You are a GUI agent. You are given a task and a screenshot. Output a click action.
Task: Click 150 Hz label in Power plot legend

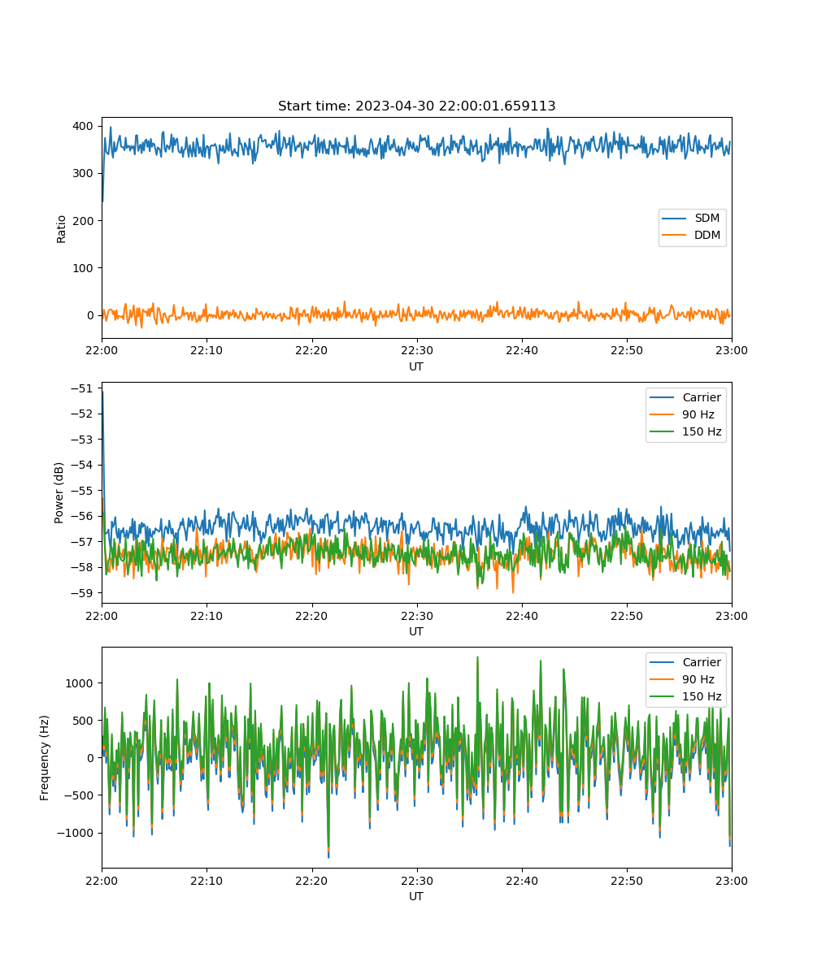click(702, 431)
